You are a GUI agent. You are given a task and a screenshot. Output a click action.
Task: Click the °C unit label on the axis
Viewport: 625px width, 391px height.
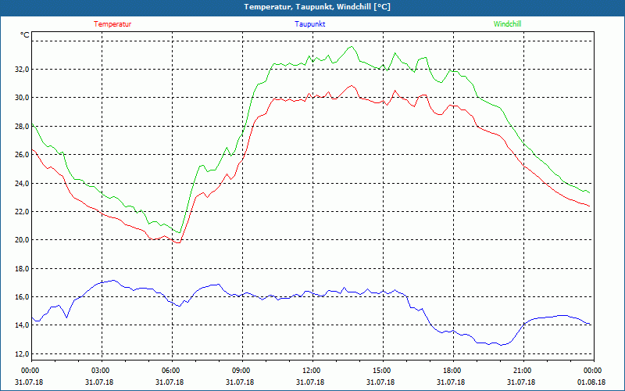tap(25, 35)
